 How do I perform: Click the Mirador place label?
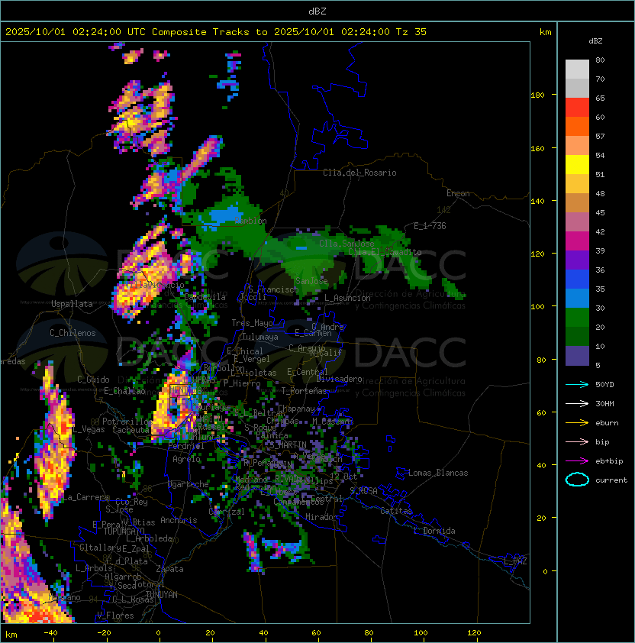click(321, 517)
